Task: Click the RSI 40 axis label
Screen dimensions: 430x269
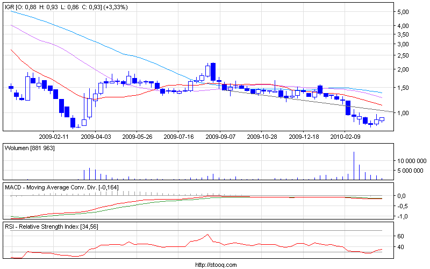Action: [400, 247]
